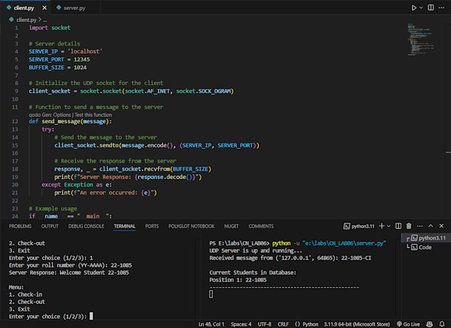The image size is (451, 328).
Task: Focus the right server terminal cursor
Action: (x=211, y=294)
